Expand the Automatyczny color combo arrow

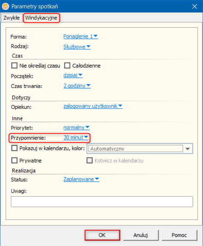click(x=188, y=148)
